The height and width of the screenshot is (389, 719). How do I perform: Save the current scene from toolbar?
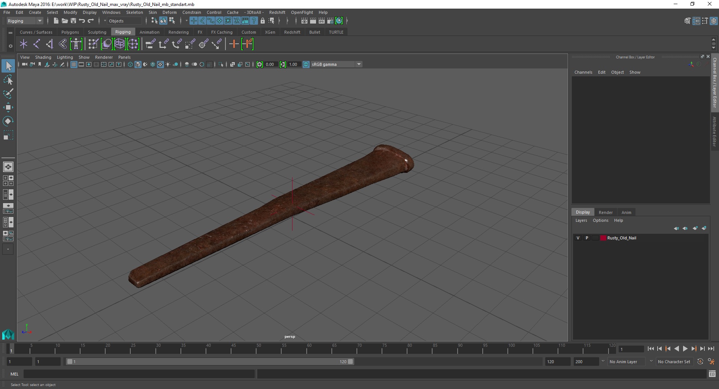pos(73,21)
